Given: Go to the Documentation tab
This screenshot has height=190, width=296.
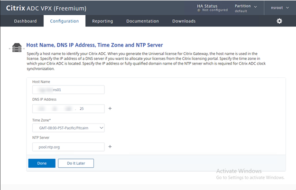Looking at the screenshot, I should point(142,21).
